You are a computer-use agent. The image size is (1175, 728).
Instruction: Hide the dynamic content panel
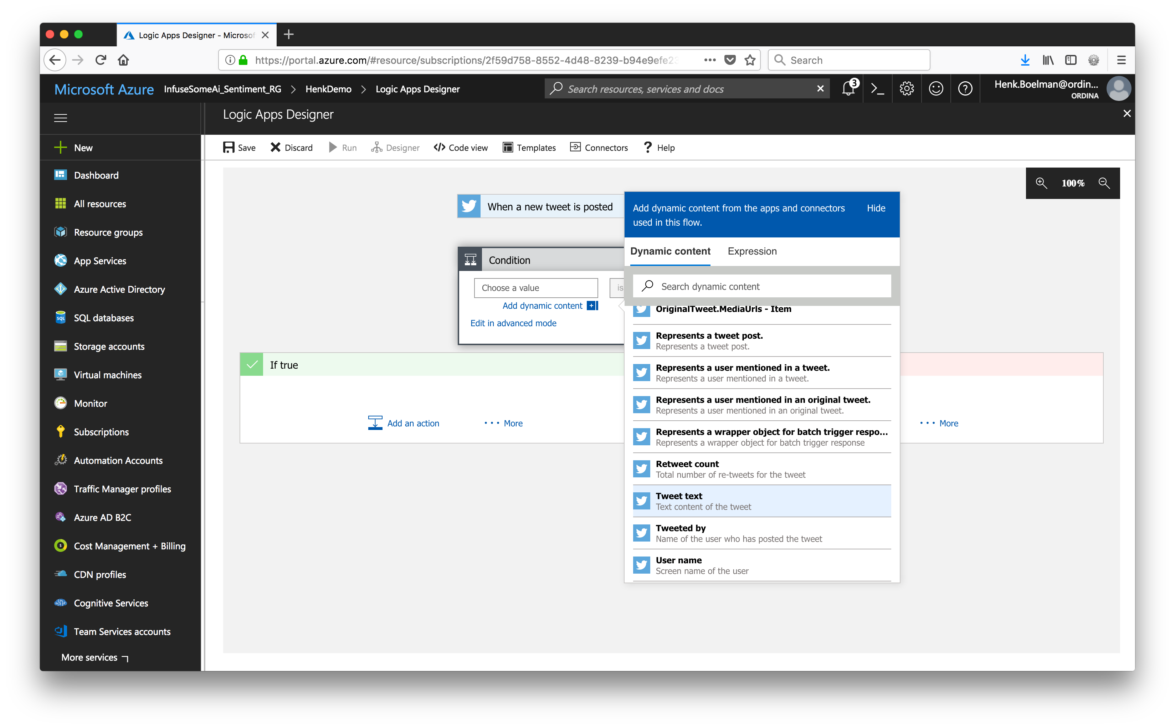[x=876, y=208]
